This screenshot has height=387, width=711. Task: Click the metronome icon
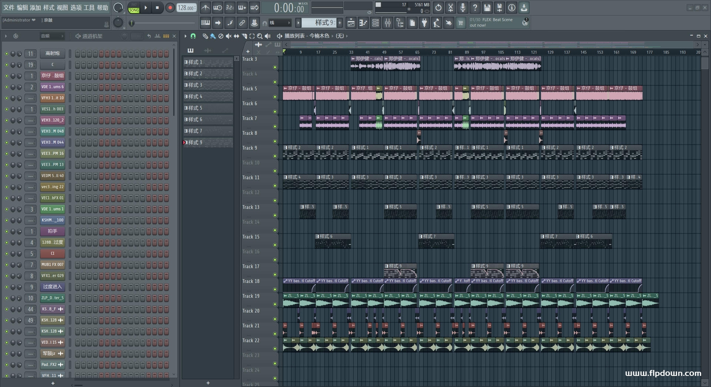click(x=206, y=8)
